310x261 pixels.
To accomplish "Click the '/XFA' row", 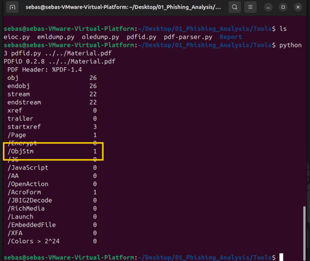I will pos(52,233).
